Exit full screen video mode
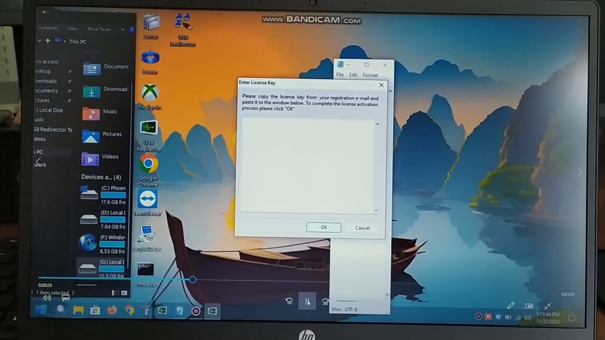 click(547, 306)
